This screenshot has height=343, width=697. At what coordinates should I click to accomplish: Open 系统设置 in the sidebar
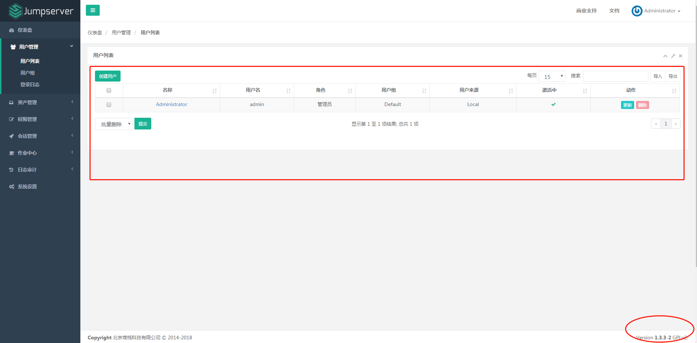tap(40, 186)
